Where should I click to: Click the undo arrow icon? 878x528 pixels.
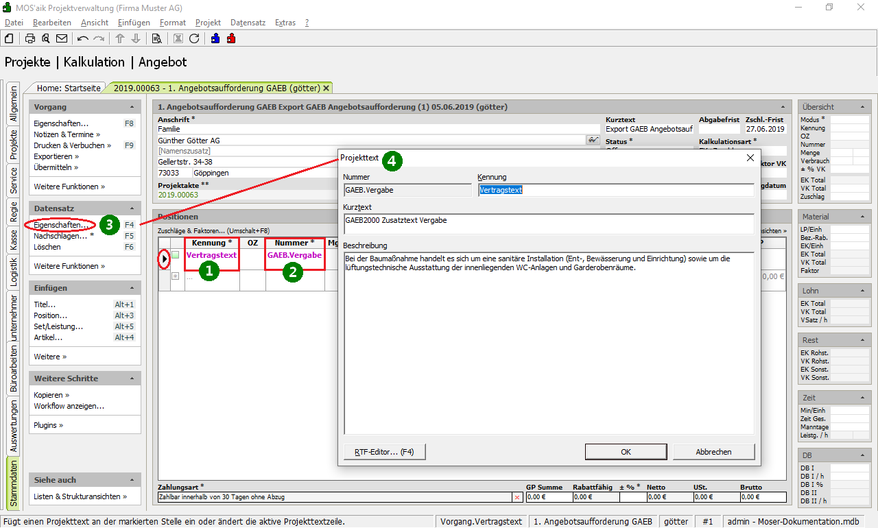coord(83,38)
